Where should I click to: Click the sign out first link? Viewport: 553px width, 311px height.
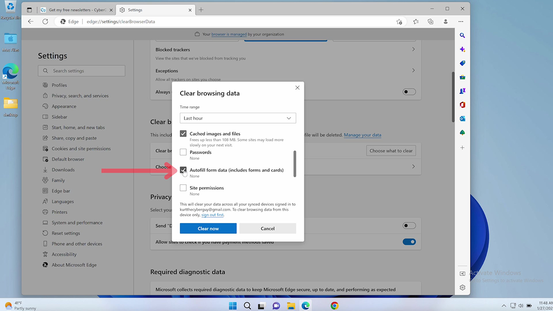click(212, 215)
